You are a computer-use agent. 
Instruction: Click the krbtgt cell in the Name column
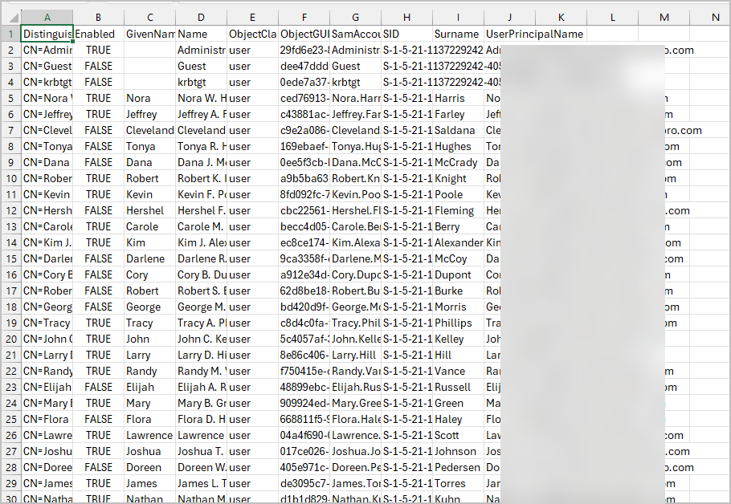pyautogui.click(x=200, y=82)
